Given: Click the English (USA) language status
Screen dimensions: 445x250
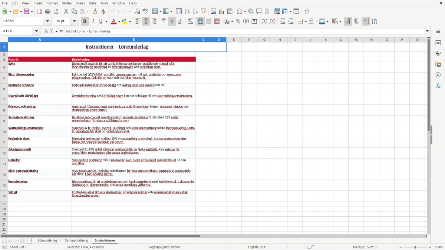Looking at the screenshot, I should coord(257,247).
